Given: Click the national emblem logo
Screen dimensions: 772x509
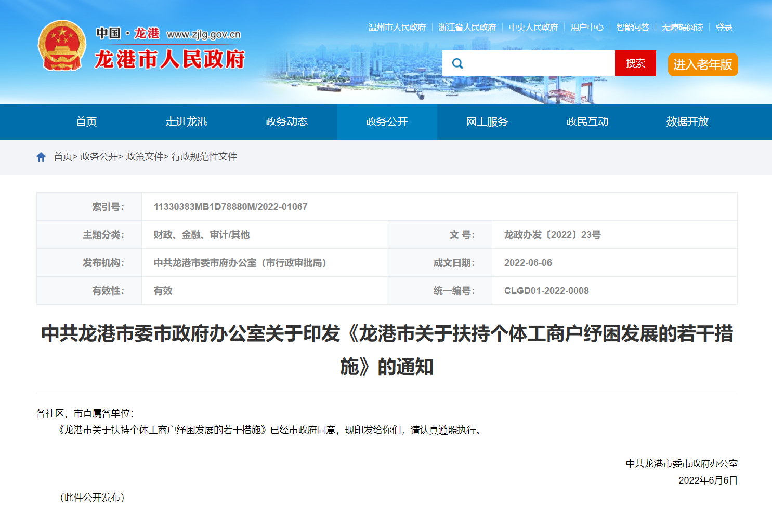Looking at the screenshot, I should tap(62, 46).
